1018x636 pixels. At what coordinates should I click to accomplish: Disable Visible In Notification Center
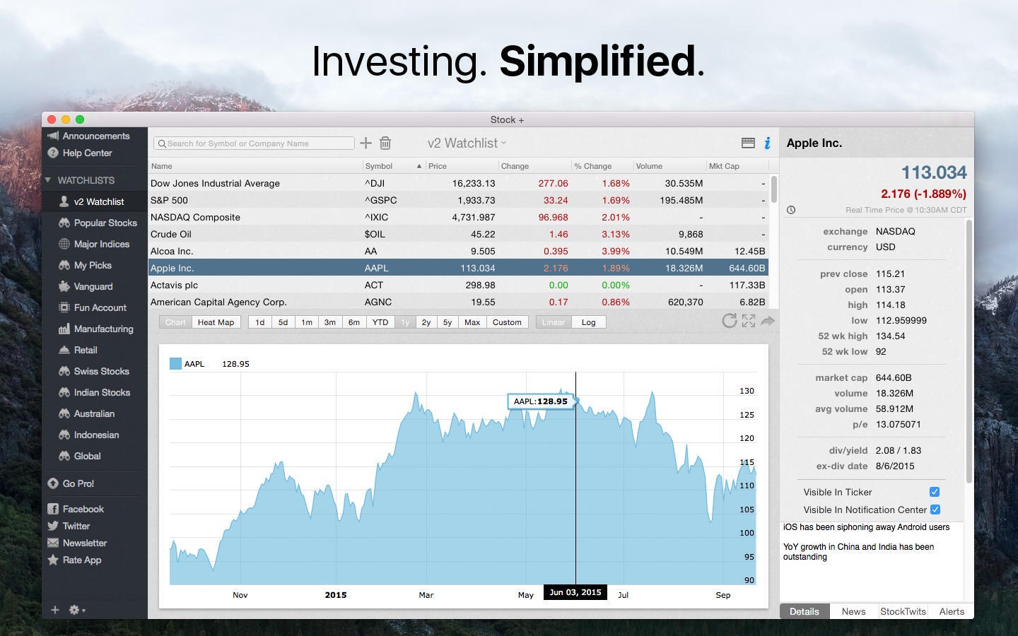click(936, 510)
